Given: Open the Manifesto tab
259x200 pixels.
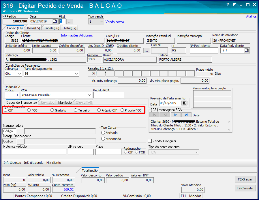Looking at the screenshot, I should pos(65,103).
